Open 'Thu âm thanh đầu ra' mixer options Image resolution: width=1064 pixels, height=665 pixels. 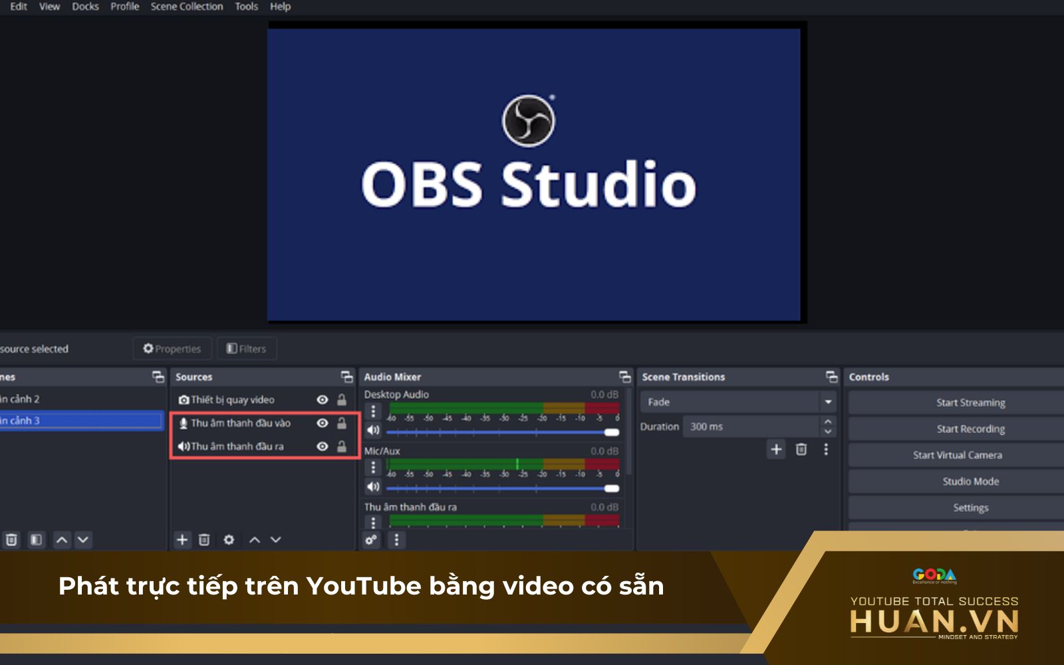point(373,521)
